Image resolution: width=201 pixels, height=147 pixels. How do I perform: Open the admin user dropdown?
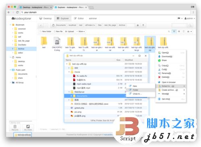coord(190,18)
